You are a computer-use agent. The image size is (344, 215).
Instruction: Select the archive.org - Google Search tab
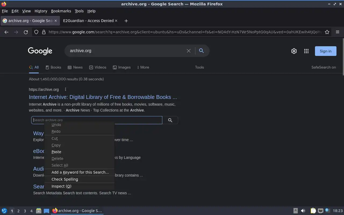click(x=30, y=21)
